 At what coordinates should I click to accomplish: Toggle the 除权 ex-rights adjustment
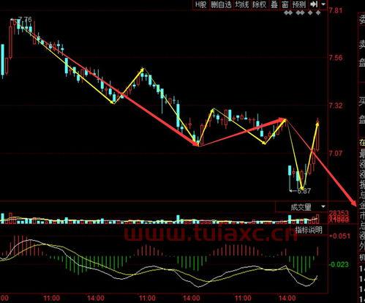259,4
